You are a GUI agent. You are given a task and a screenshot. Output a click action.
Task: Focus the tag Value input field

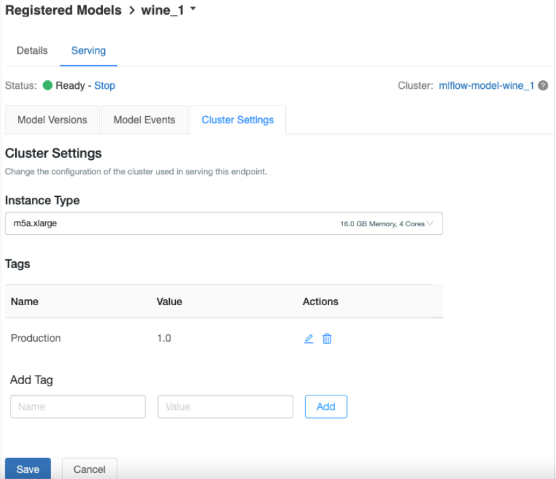point(225,407)
